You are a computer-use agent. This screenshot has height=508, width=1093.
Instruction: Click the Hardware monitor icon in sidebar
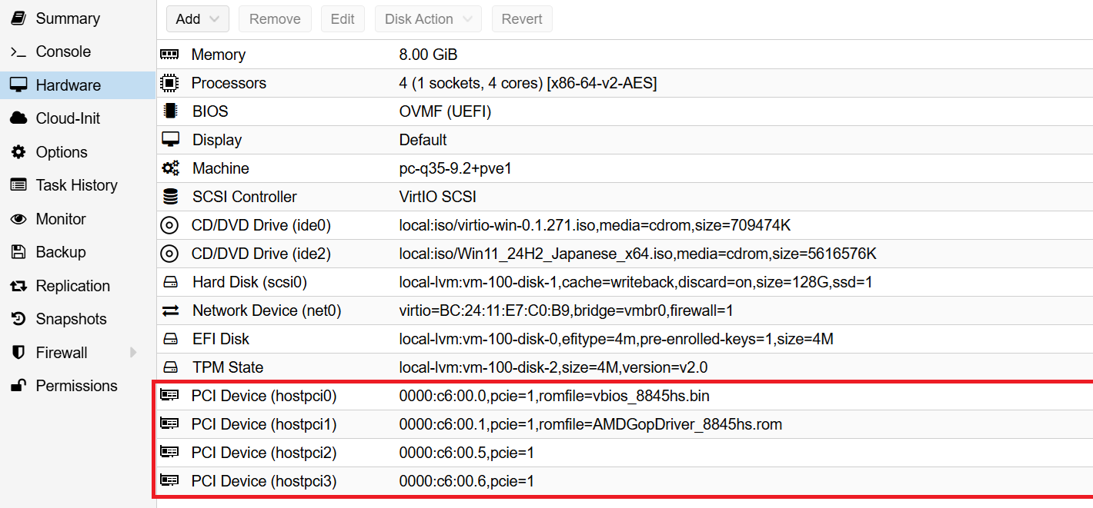point(18,85)
